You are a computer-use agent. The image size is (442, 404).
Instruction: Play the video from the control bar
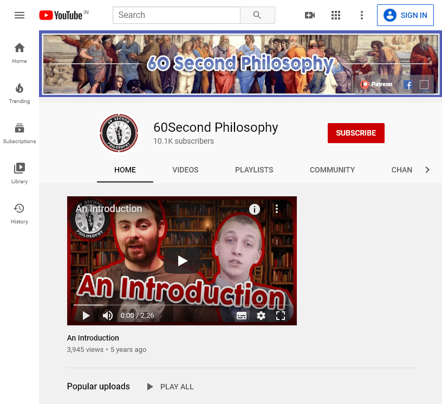[86, 316]
